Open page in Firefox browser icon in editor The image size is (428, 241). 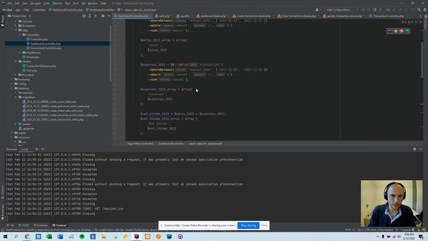401,31
